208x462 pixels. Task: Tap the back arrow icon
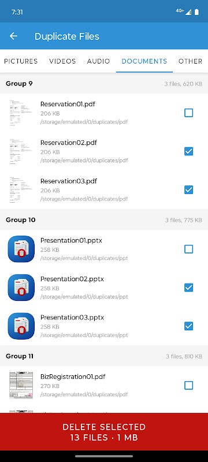[13, 36]
